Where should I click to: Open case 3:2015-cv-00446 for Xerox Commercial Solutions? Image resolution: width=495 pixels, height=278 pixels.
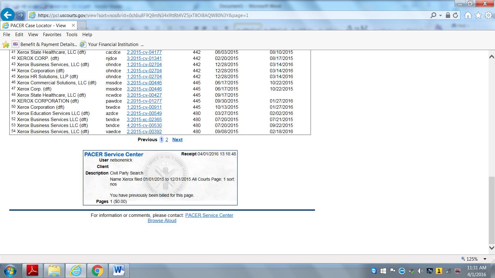144,83
